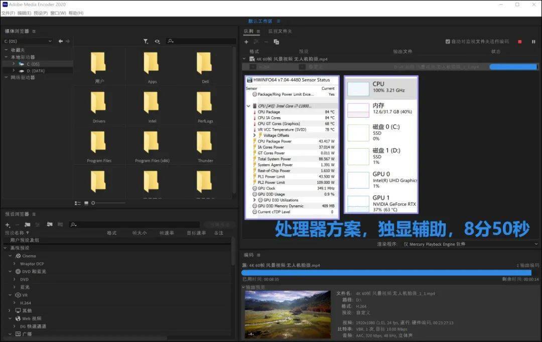Image resolution: width=542 pixels, height=342 pixels.
Task: Click the encoding panel blue progress bar
Action: point(386,272)
